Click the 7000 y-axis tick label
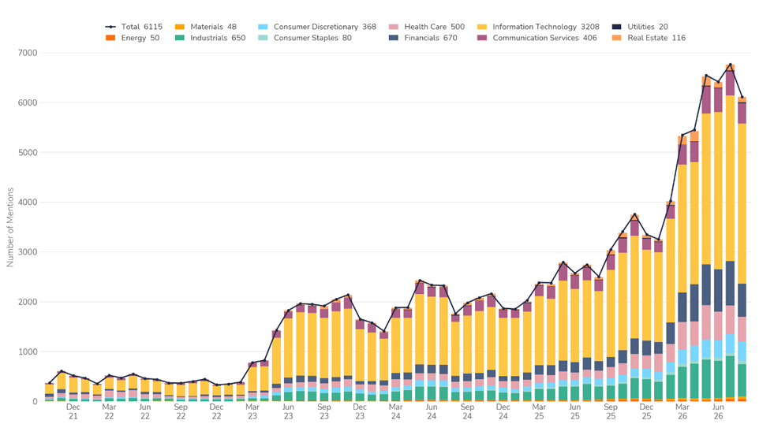This screenshot has height=424, width=759. [28, 53]
